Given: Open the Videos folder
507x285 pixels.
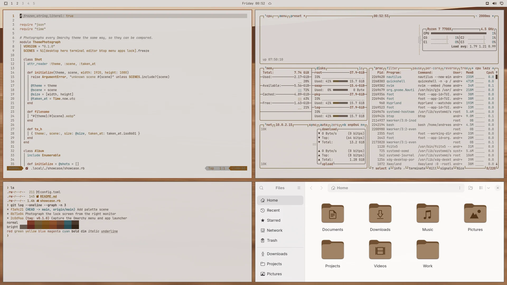Looking at the screenshot, I should pyautogui.click(x=380, y=254).
